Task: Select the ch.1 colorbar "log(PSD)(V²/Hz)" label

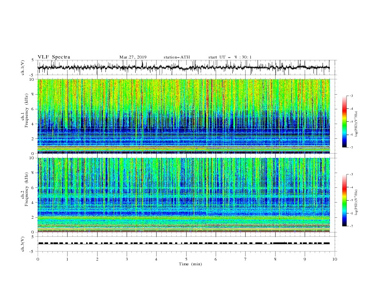Action: tap(357, 124)
